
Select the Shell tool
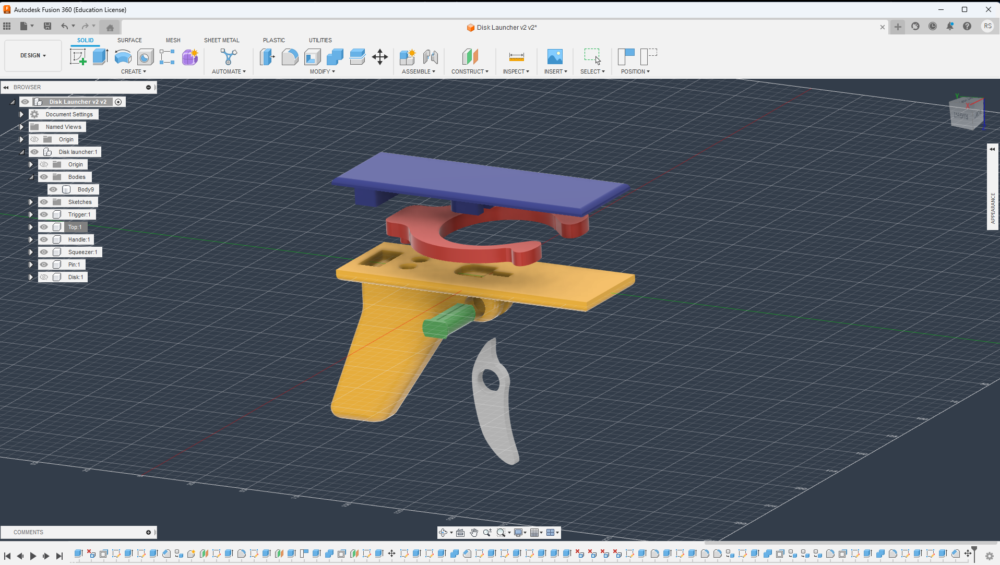(x=312, y=57)
